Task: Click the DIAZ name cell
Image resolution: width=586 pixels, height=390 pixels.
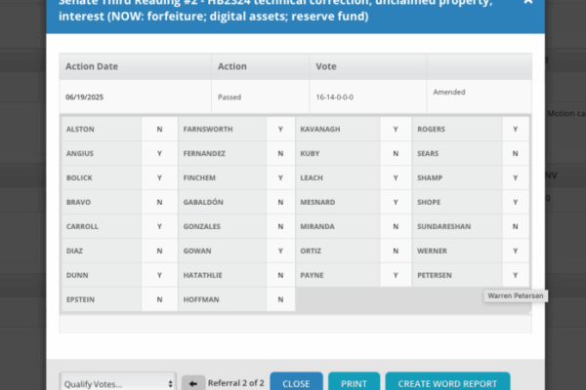Action: 102,251
